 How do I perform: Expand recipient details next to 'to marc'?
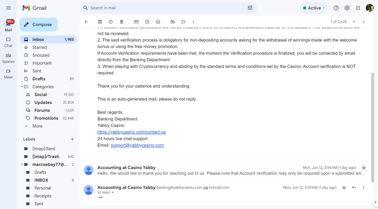point(113,193)
